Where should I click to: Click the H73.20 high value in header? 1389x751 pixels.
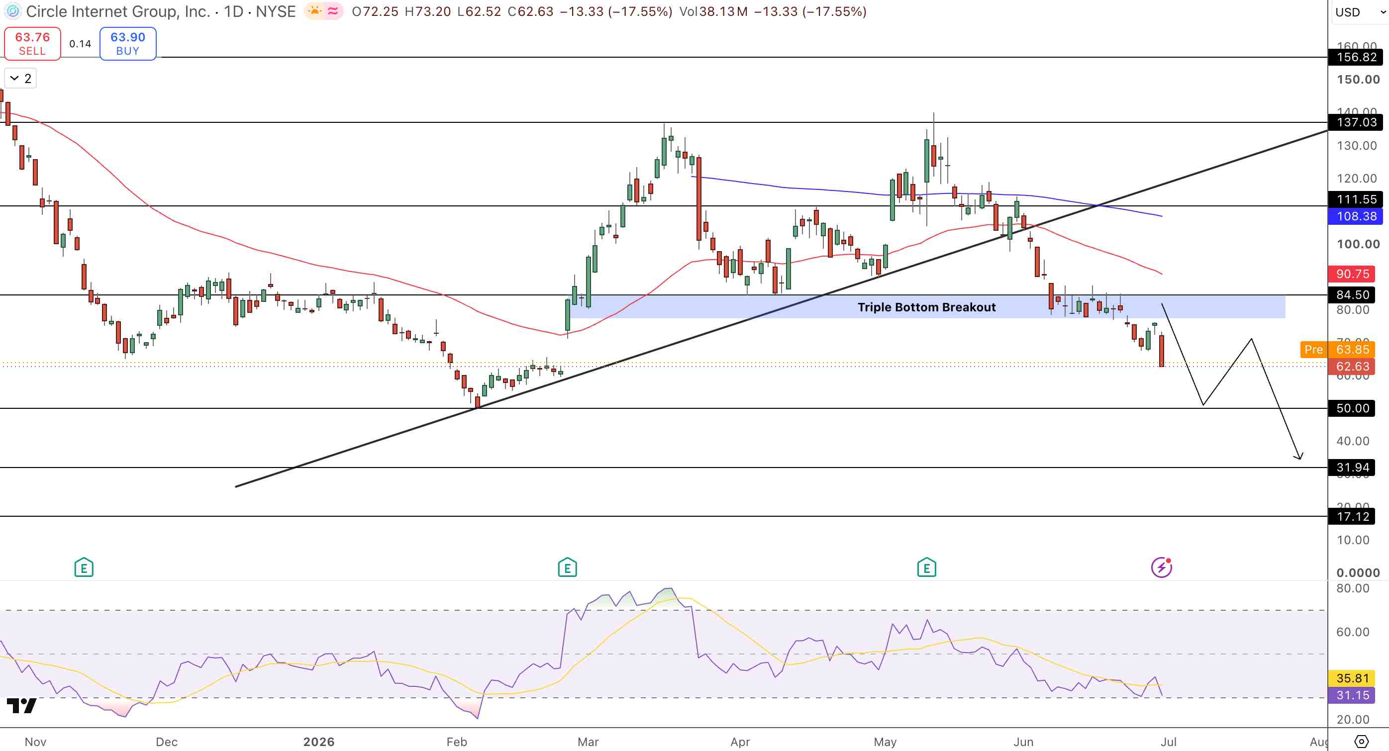pyautogui.click(x=427, y=11)
